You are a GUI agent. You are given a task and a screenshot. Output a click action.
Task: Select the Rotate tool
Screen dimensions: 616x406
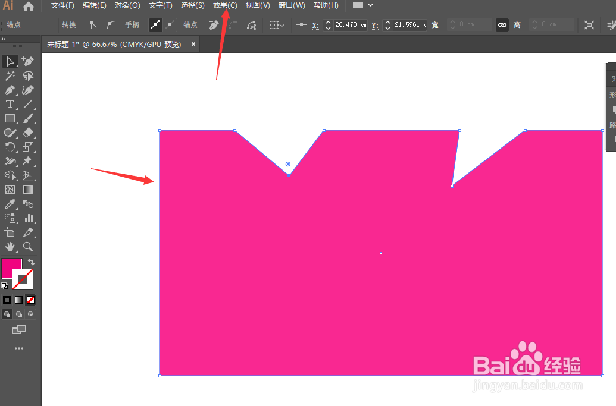[10, 147]
